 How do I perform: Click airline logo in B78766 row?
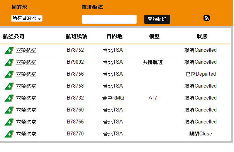[9, 122]
